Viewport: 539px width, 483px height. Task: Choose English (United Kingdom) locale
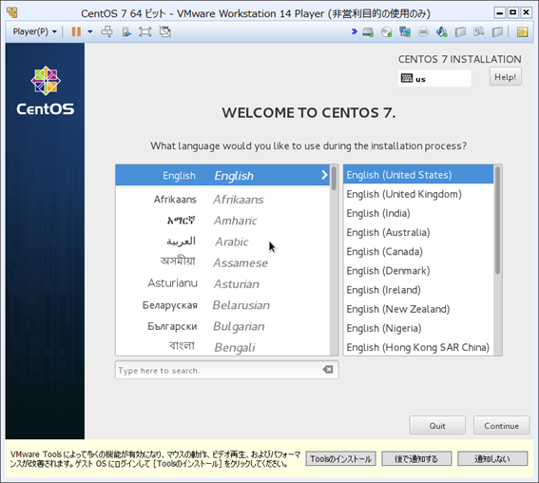click(418, 194)
